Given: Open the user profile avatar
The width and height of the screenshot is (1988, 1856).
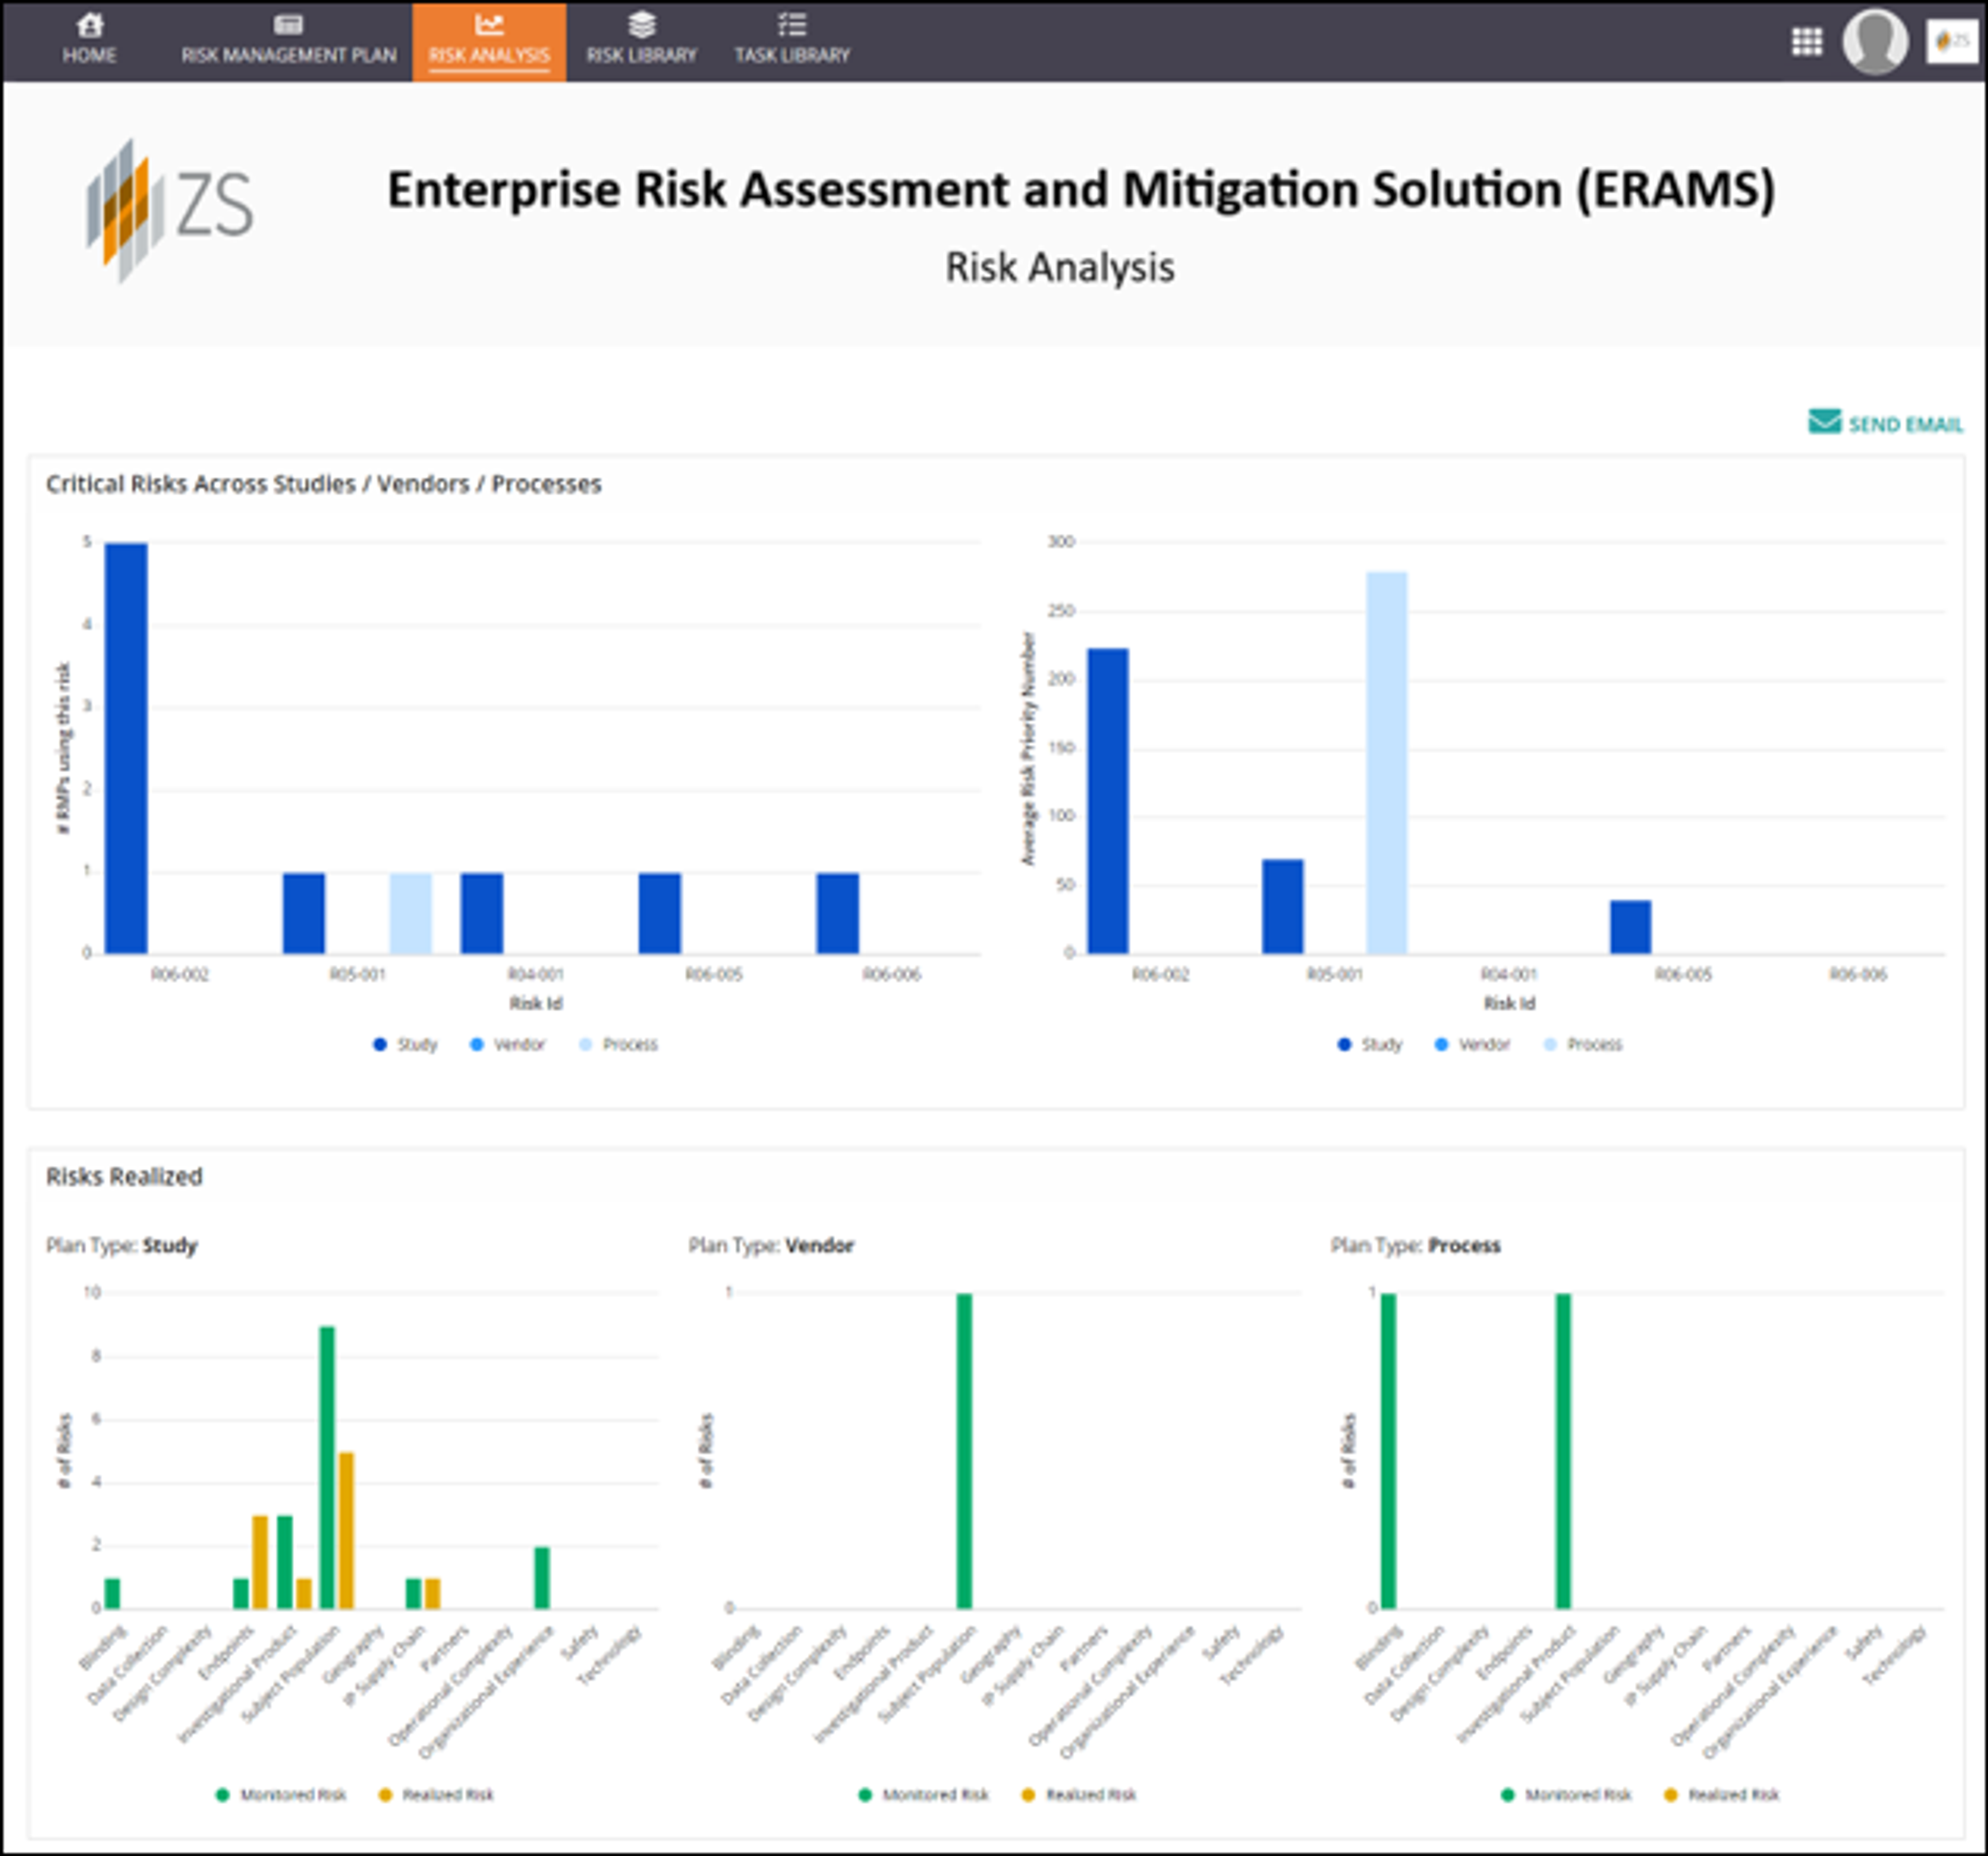Looking at the screenshot, I should pyautogui.click(x=1875, y=41).
